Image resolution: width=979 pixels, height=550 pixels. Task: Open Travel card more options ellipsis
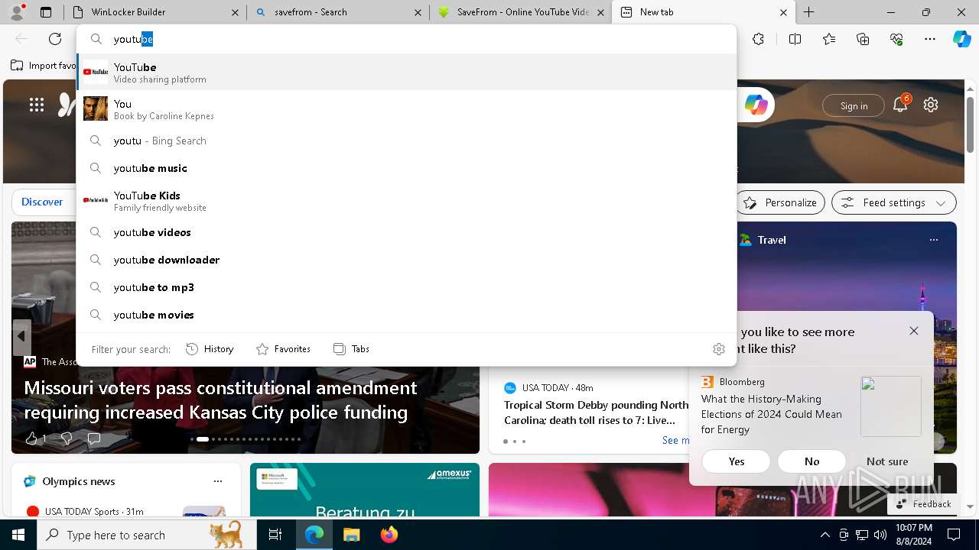pyautogui.click(x=933, y=240)
